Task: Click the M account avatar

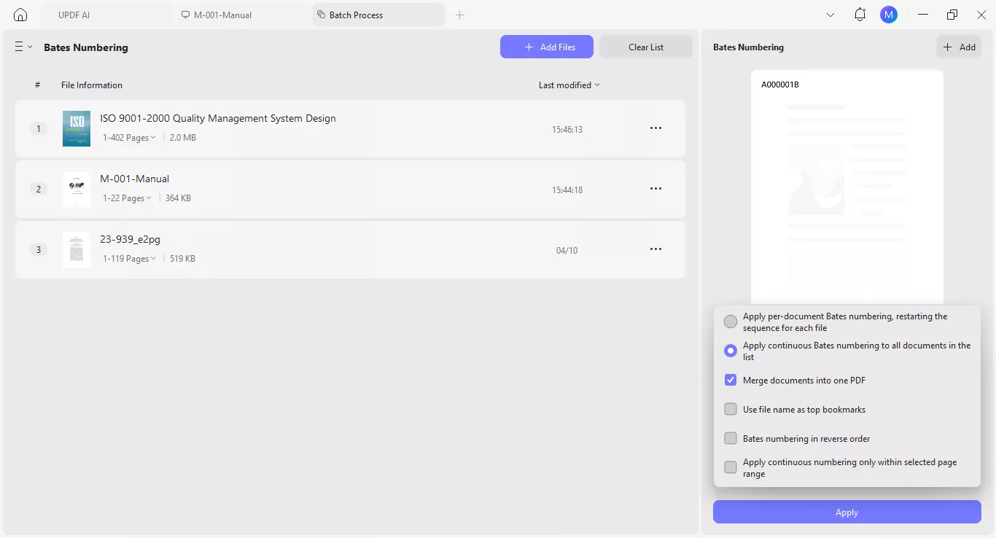Action: [x=889, y=15]
